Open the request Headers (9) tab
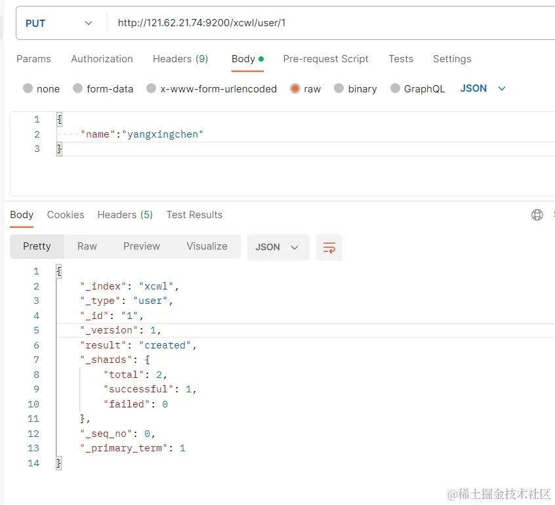Viewport: 555px width, 505px height. click(180, 59)
